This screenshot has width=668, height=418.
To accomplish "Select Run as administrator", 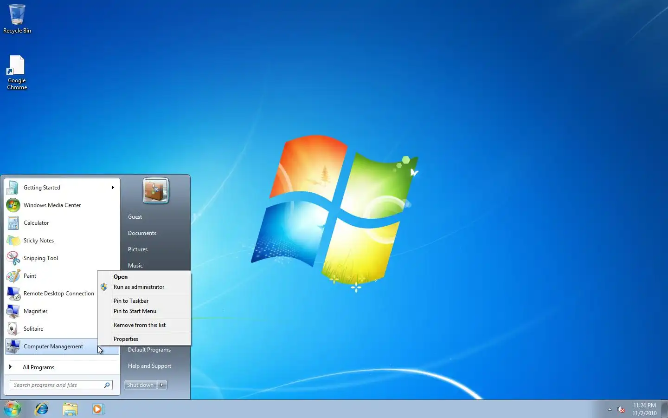I will point(139,287).
